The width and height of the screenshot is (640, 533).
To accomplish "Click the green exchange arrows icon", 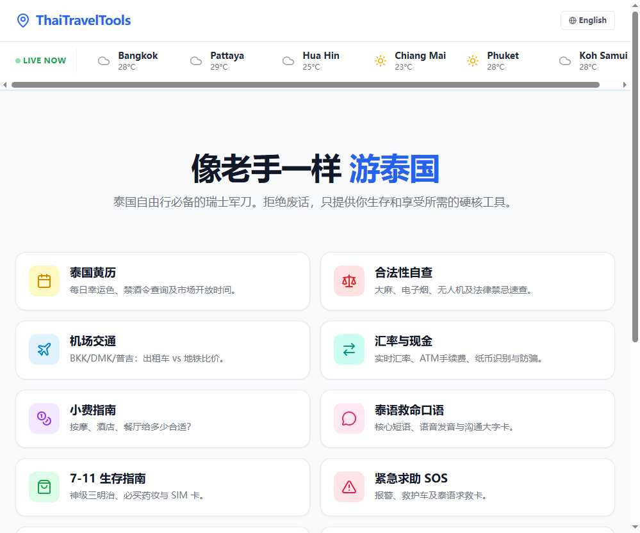I will click(x=349, y=349).
